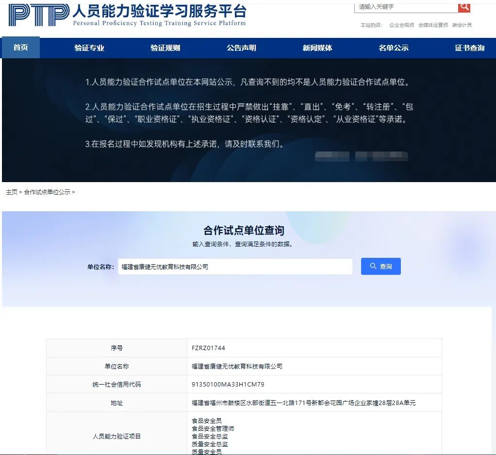Image resolution: width=496 pixels, height=455 pixels.
Task: Click the 食品安全管理师 project entry
Action: point(213,429)
